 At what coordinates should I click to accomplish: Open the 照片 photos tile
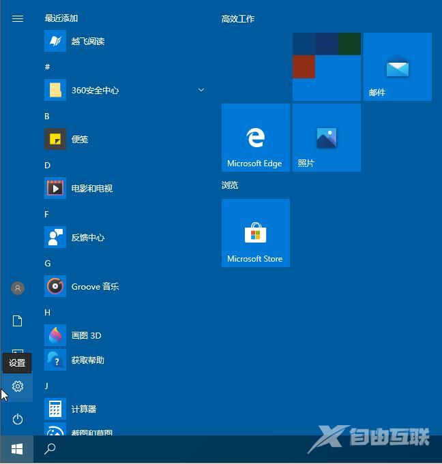[x=327, y=138]
